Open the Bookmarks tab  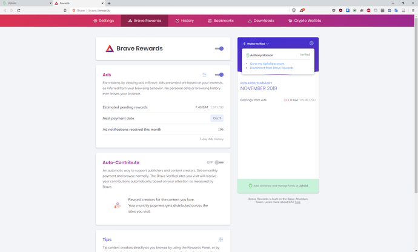221,21
